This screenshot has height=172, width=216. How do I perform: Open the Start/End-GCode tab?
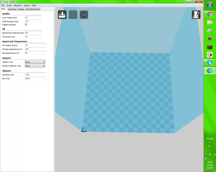(x=33, y=9)
